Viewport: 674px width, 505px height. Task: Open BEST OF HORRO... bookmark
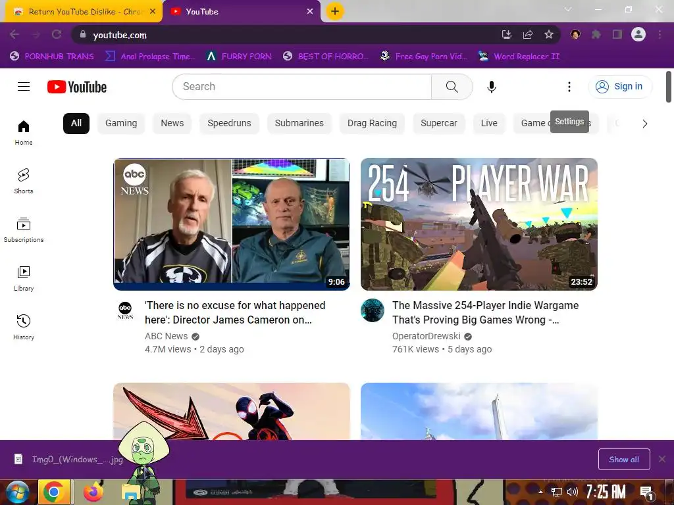[326, 57]
